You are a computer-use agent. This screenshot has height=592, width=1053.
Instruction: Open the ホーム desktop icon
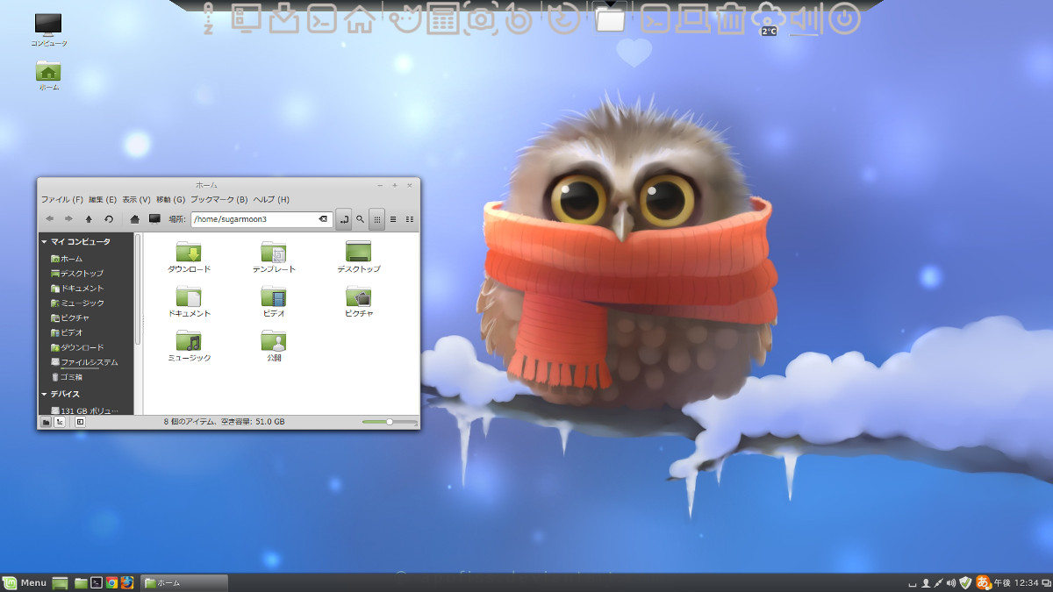48,75
